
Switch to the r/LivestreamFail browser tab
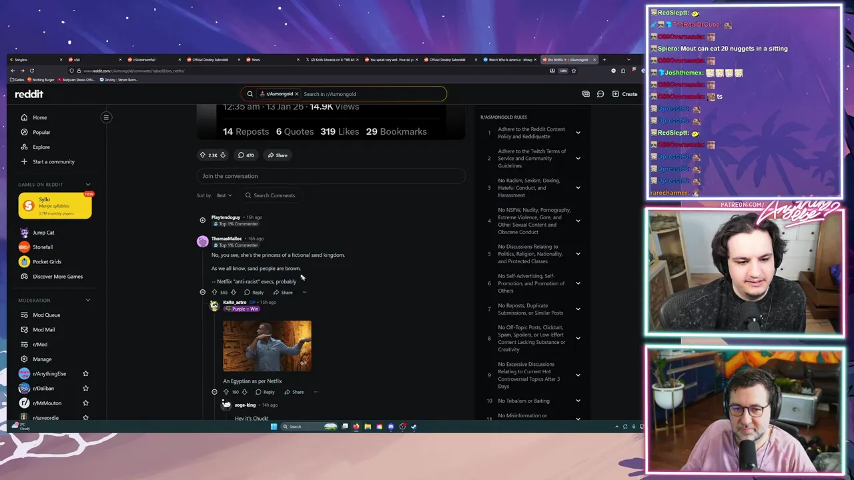tap(153, 59)
